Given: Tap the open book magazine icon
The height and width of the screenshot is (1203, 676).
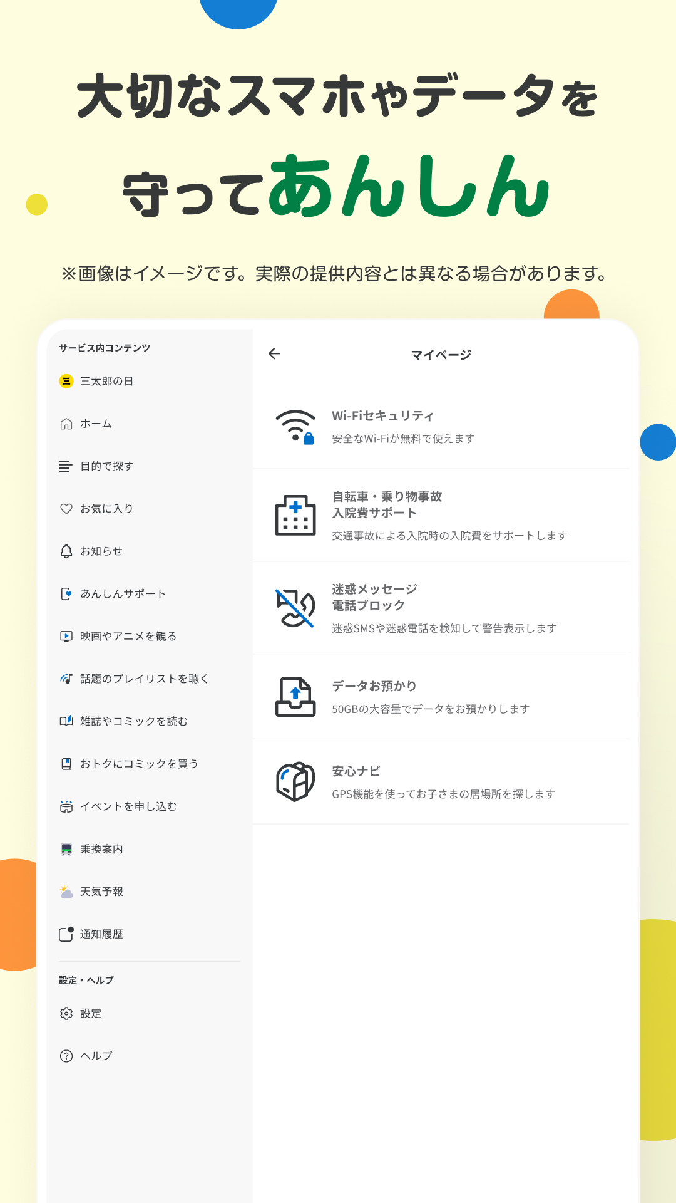Looking at the screenshot, I should pos(66,721).
